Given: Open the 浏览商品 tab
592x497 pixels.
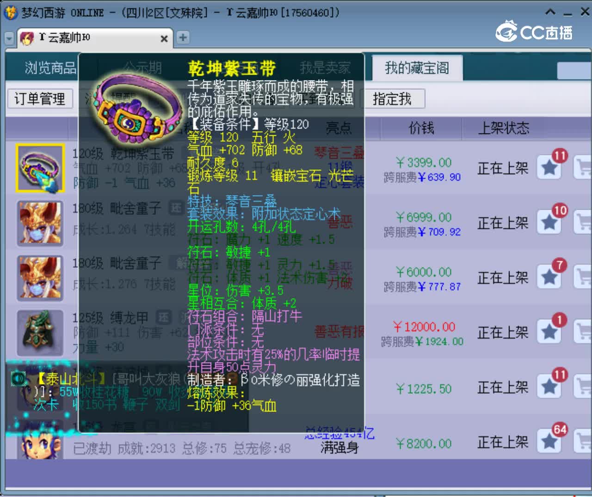Looking at the screenshot, I should [50, 68].
